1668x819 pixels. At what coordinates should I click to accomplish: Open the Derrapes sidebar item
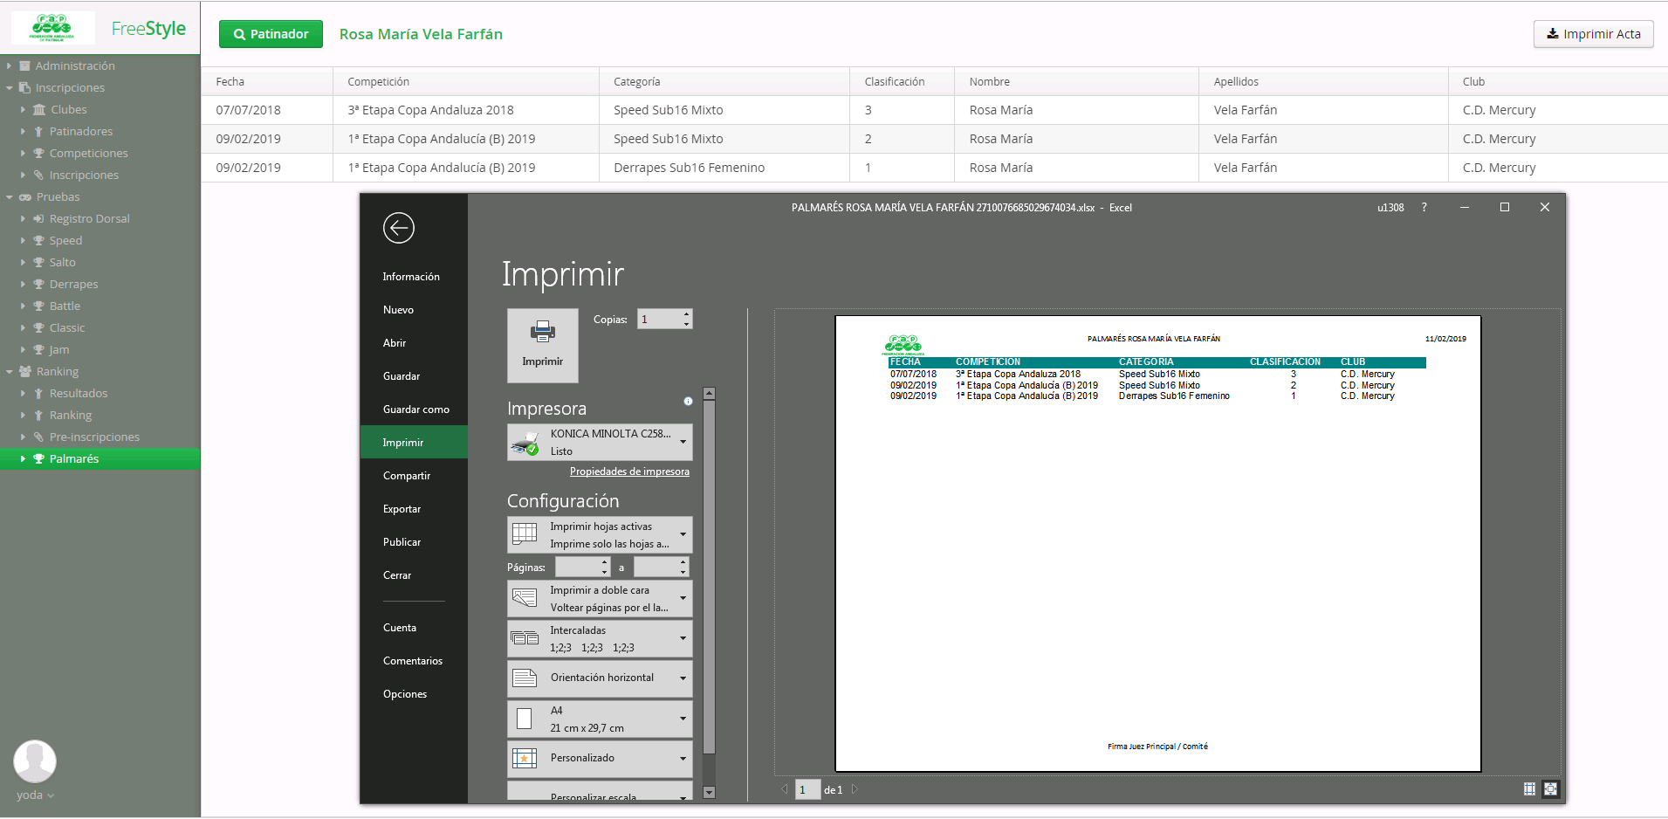coord(73,285)
